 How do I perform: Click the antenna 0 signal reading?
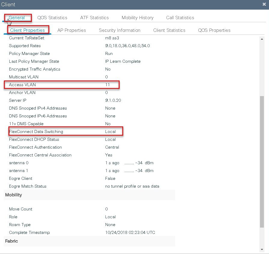point(129,163)
